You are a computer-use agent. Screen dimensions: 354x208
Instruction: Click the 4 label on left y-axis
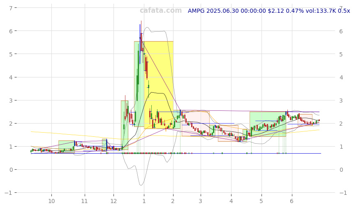(x=11, y=77)
